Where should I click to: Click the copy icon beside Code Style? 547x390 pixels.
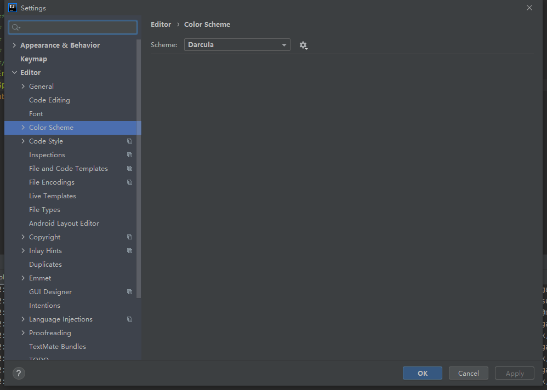(x=129, y=141)
